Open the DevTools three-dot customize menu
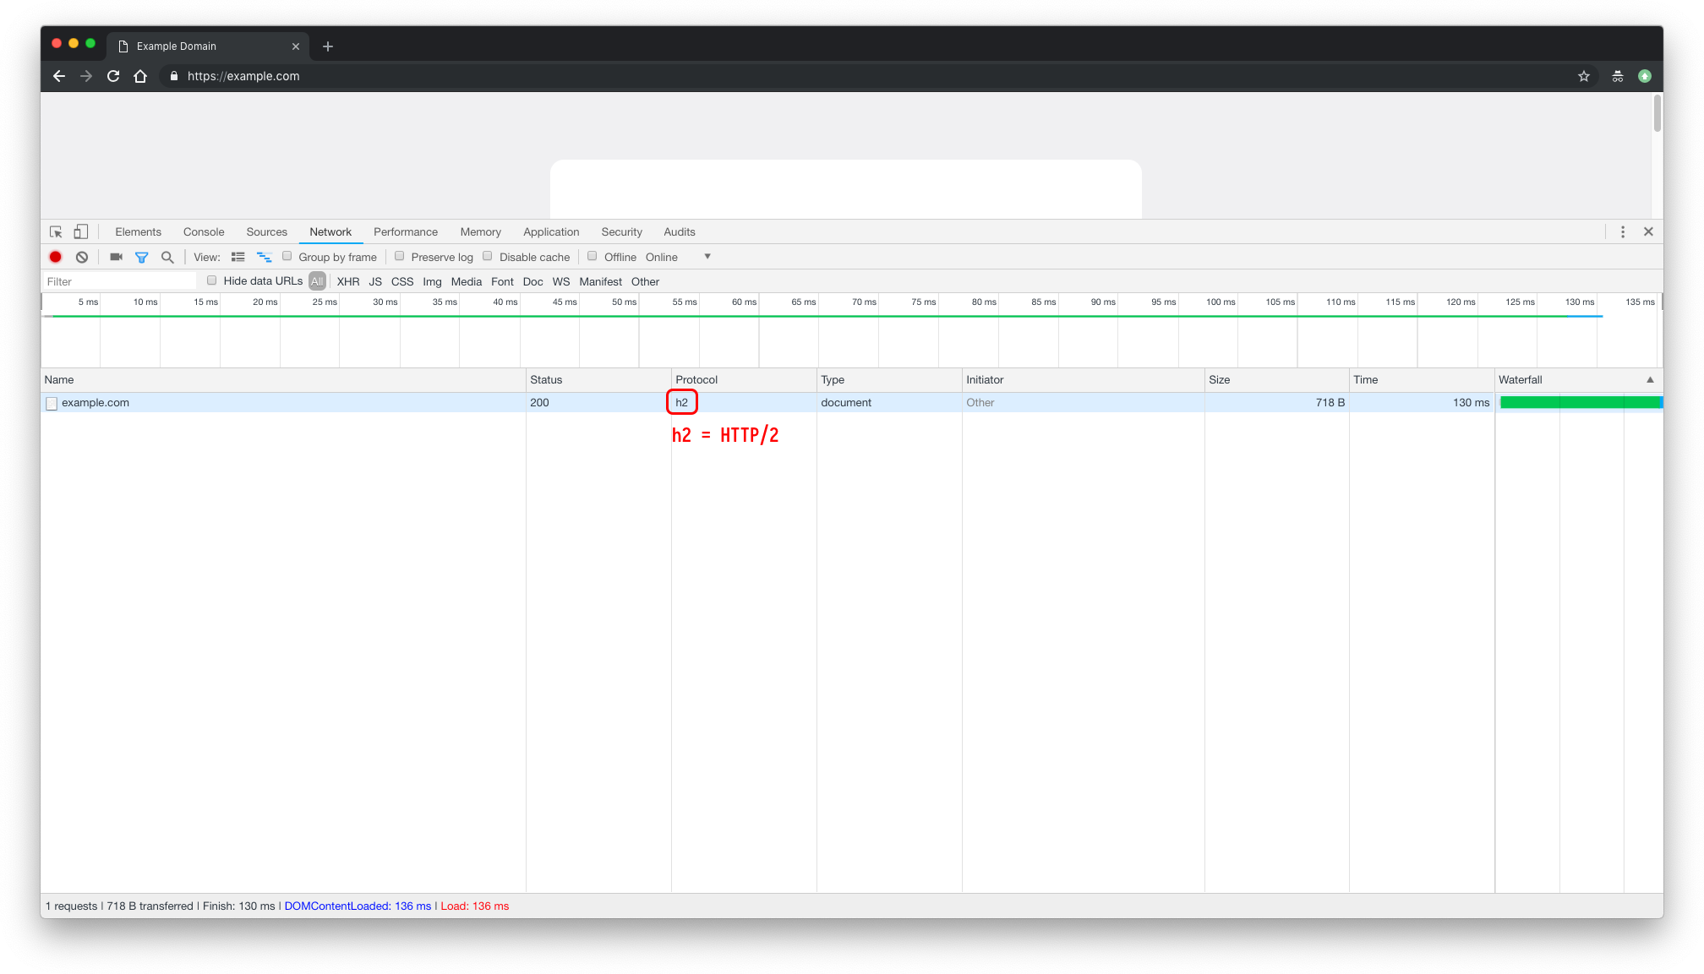 tap(1622, 231)
